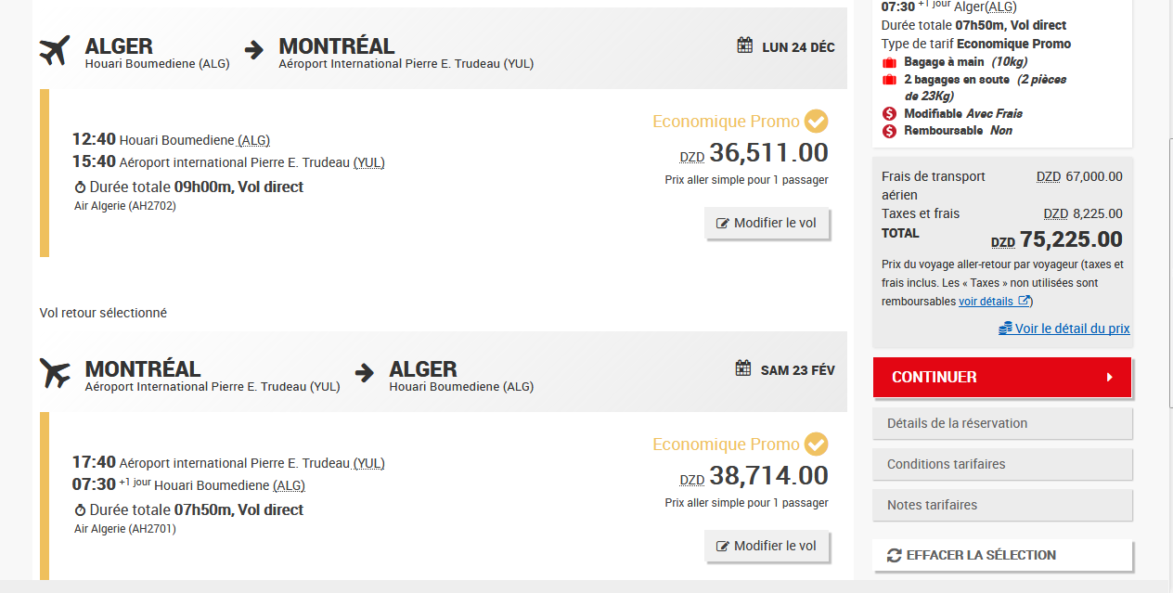Continue to the next booking step

(1002, 377)
